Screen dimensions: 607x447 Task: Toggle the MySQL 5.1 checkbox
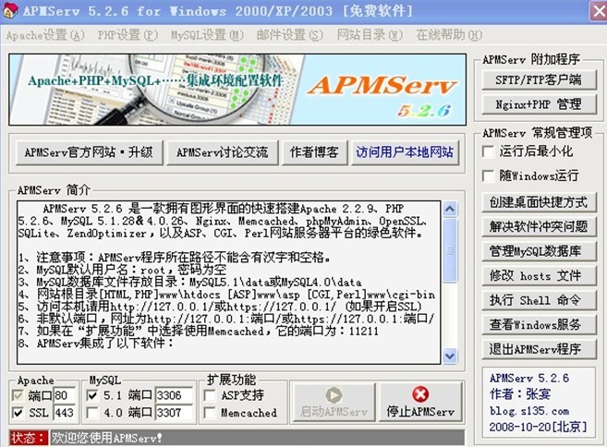coord(92,395)
